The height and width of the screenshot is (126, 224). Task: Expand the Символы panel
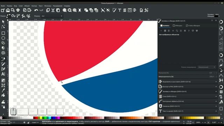tap(188, 106)
